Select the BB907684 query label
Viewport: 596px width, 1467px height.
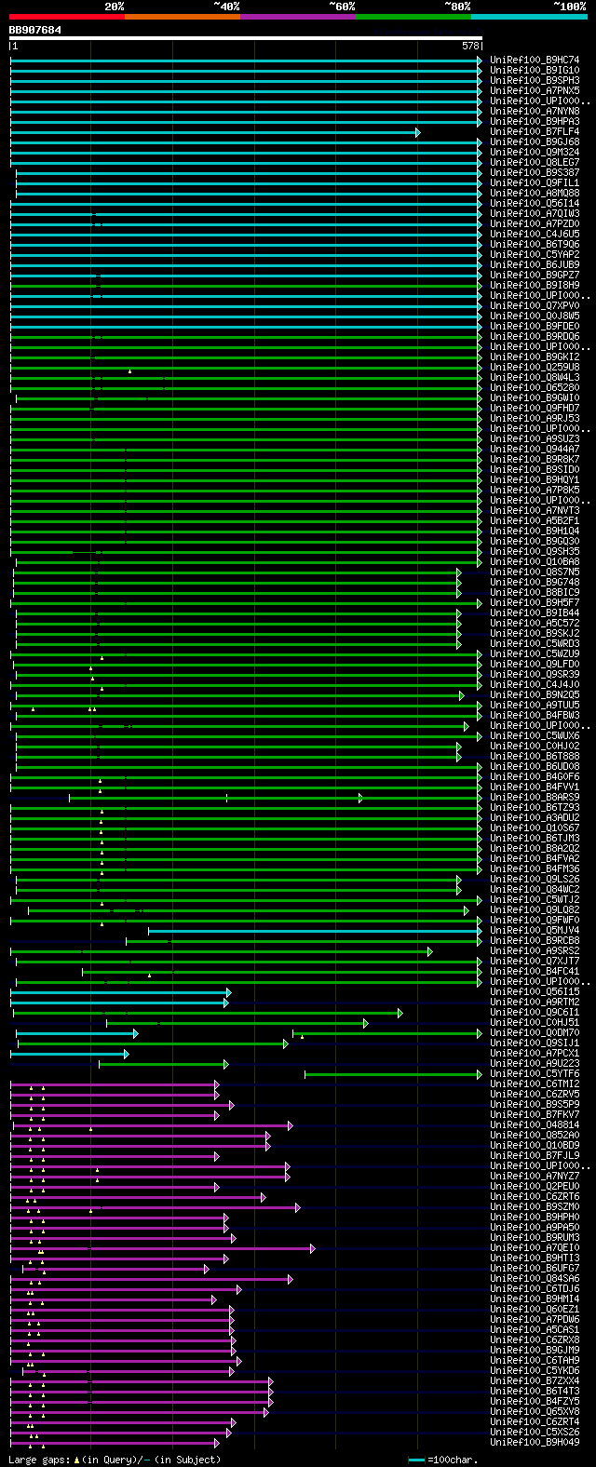click(x=35, y=30)
